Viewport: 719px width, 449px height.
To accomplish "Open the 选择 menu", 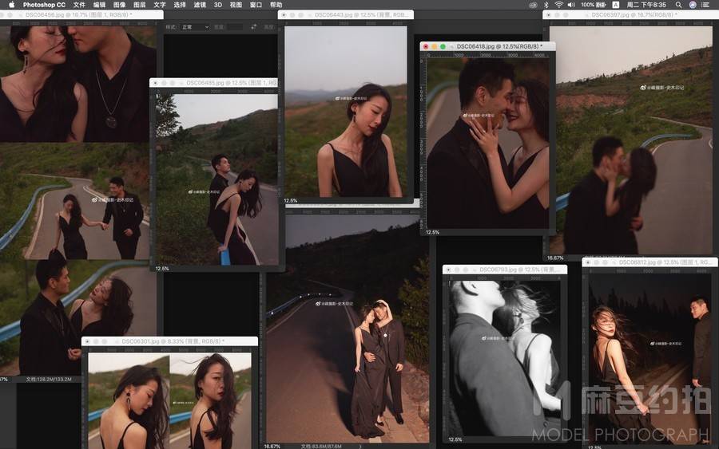I will pyautogui.click(x=180, y=5).
